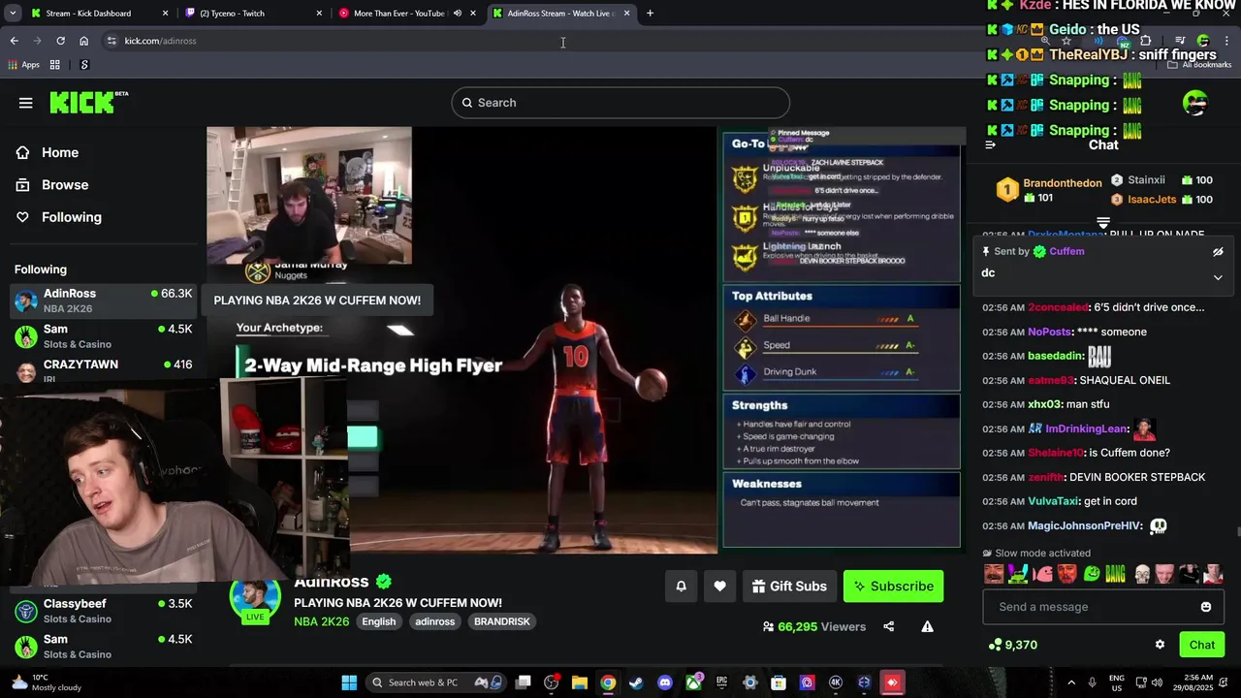The width and height of the screenshot is (1241, 698).
Task: Open Classybeef channel in Following list
Action: (x=103, y=611)
